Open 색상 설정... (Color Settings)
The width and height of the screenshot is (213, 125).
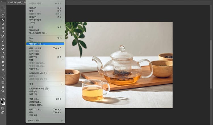(45, 99)
